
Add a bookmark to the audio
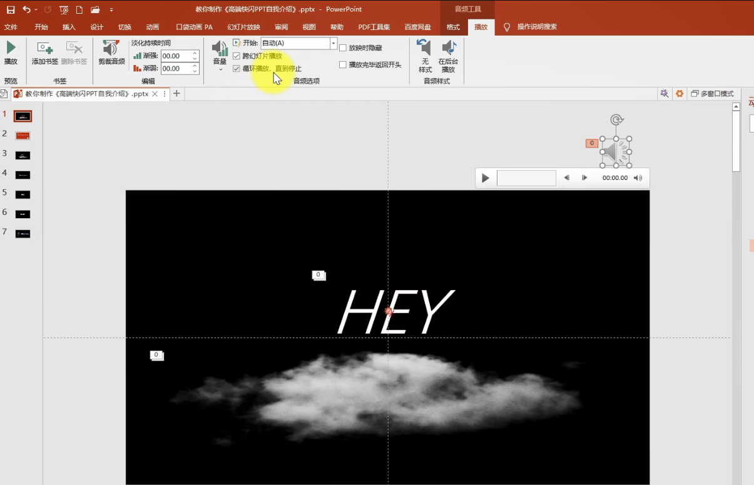click(45, 53)
